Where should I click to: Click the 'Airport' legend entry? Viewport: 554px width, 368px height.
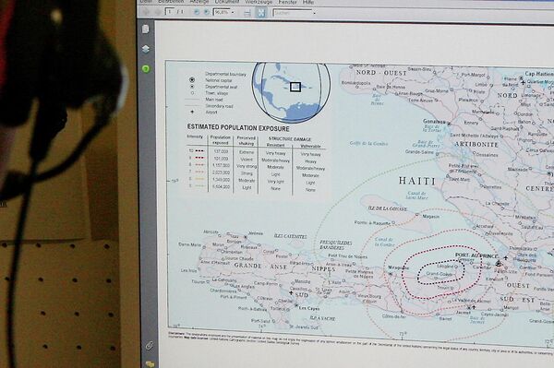[211, 113]
